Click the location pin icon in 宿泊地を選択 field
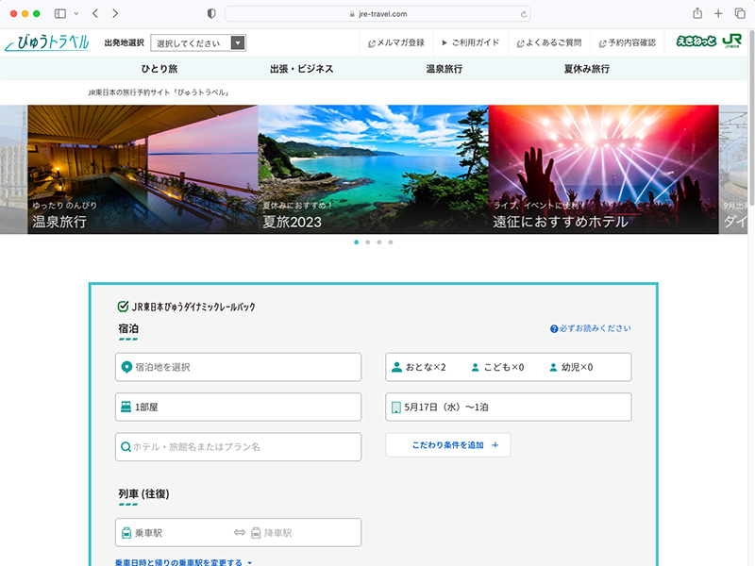The width and height of the screenshot is (755, 566). pyautogui.click(x=128, y=367)
